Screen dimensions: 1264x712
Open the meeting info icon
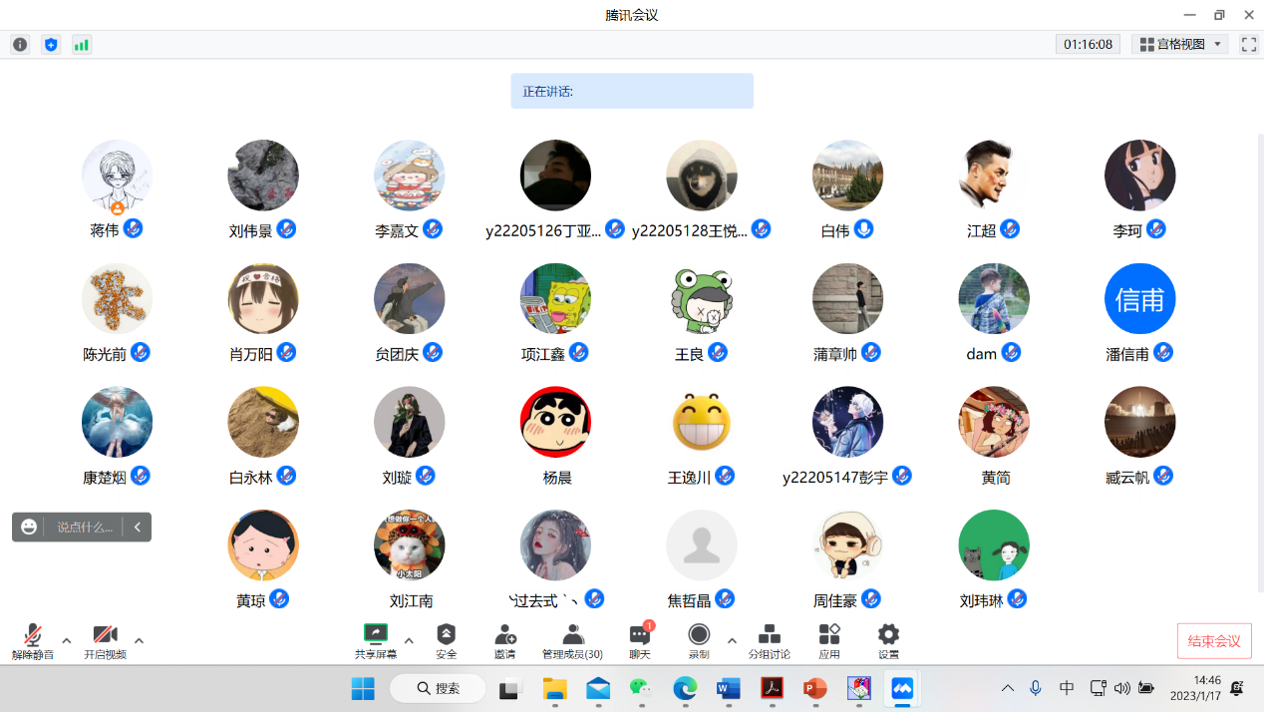point(20,45)
